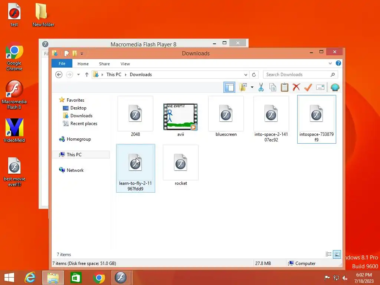Select best movie ever!1! desktop file

click(x=14, y=172)
